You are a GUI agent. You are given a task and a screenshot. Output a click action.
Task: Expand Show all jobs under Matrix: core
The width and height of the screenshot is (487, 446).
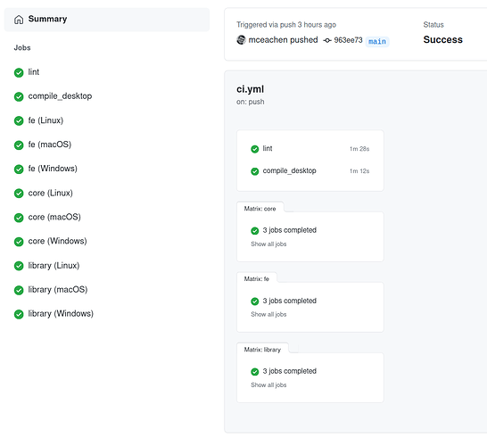[268, 244]
